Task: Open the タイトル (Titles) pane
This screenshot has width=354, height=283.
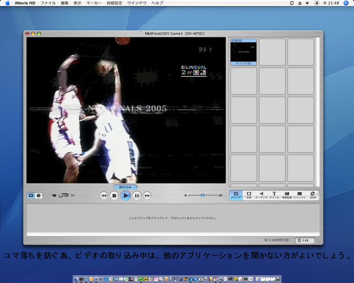Action: tap(274, 195)
